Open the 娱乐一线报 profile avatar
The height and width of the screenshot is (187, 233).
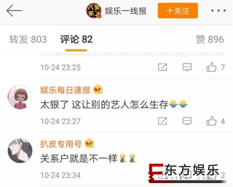[94, 10]
